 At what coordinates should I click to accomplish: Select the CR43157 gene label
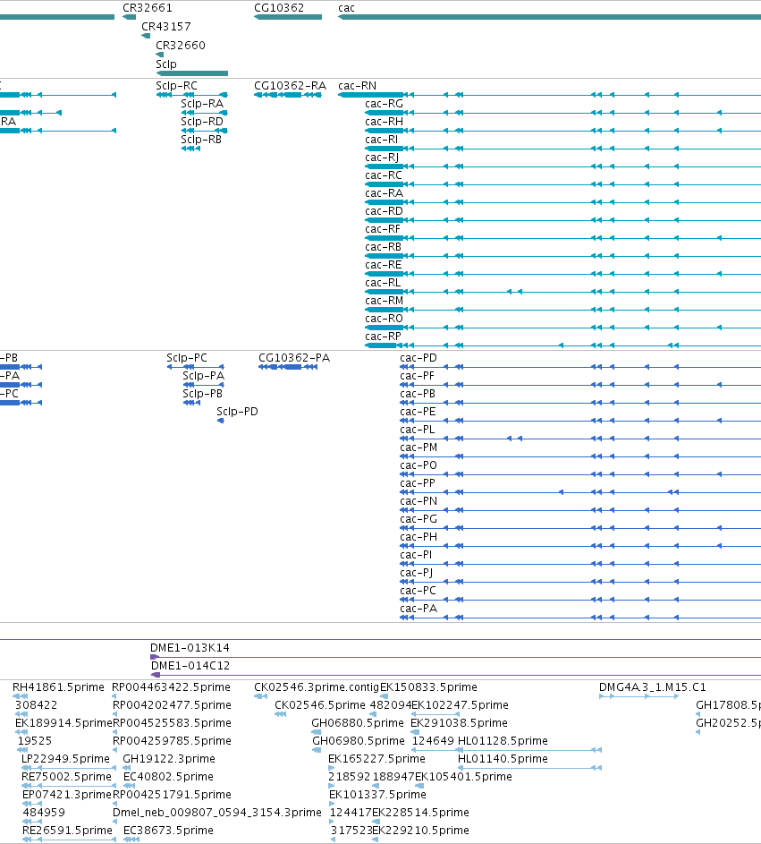point(165,26)
